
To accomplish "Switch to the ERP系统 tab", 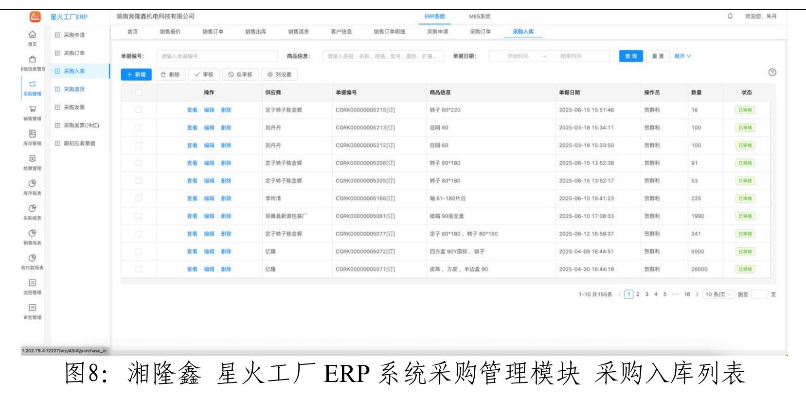I will coord(434,17).
